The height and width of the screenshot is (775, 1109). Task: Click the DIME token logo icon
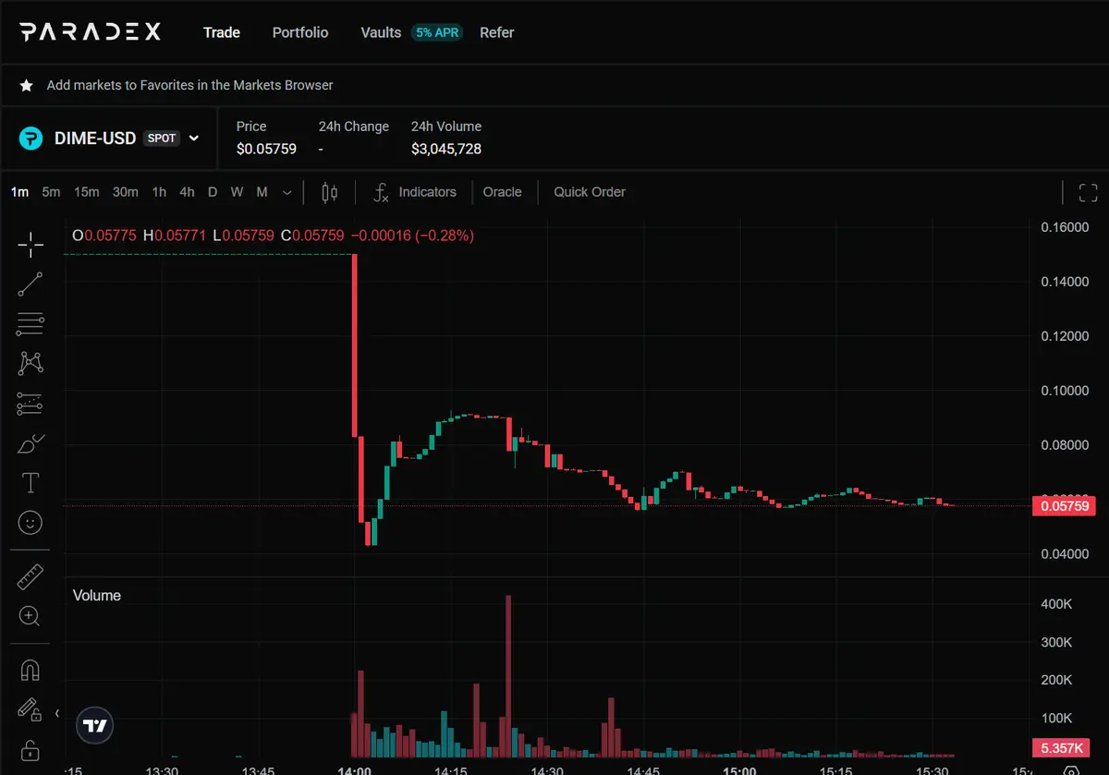pyautogui.click(x=32, y=139)
